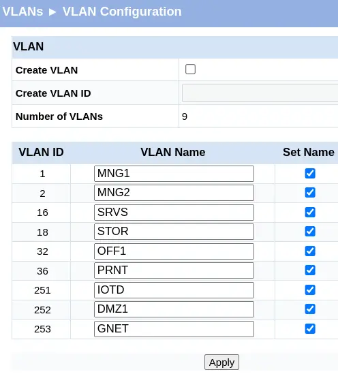Edit the GNET VLAN name field
The width and height of the screenshot is (338, 374).
coord(174,329)
